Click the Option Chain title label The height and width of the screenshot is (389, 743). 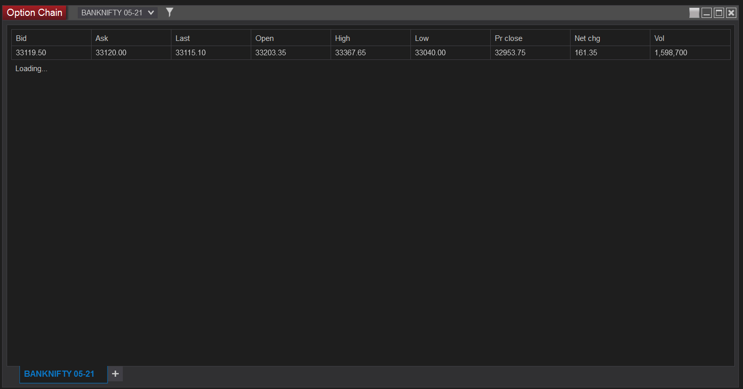pyautogui.click(x=35, y=13)
